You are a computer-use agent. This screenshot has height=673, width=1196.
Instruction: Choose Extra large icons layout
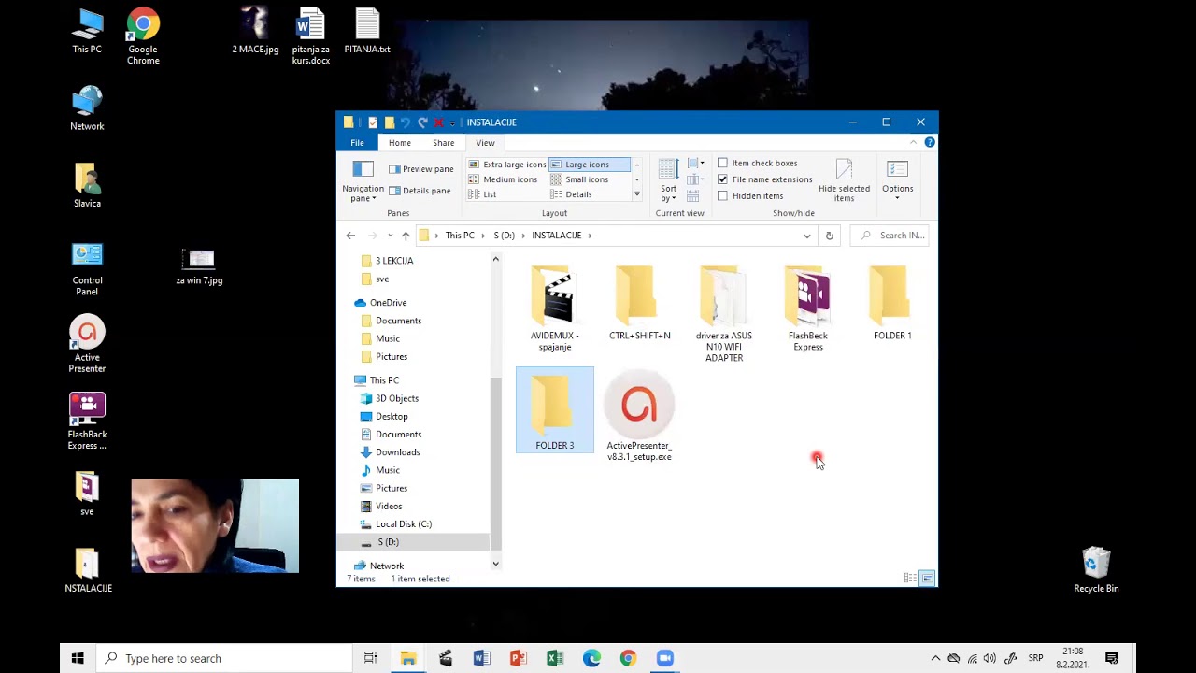point(506,165)
